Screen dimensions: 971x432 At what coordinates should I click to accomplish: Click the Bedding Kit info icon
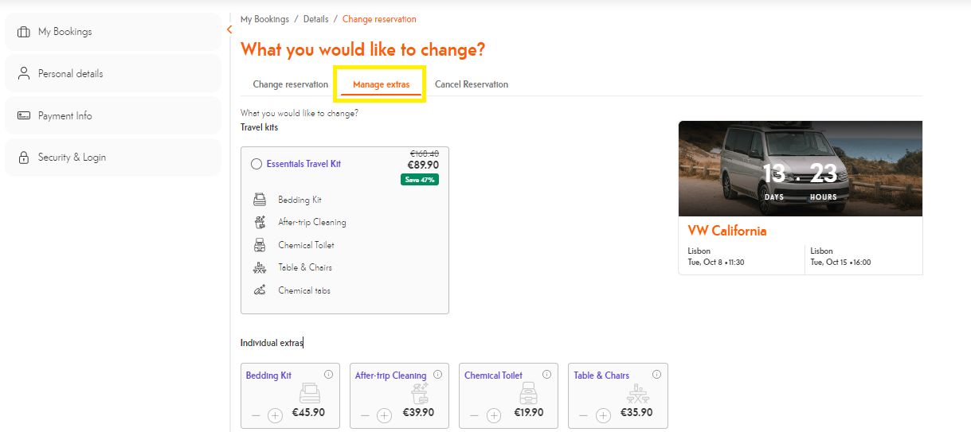[328, 375]
